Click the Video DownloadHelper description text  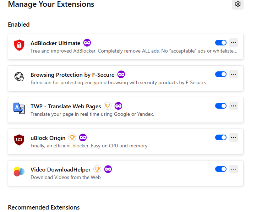click(66, 177)
